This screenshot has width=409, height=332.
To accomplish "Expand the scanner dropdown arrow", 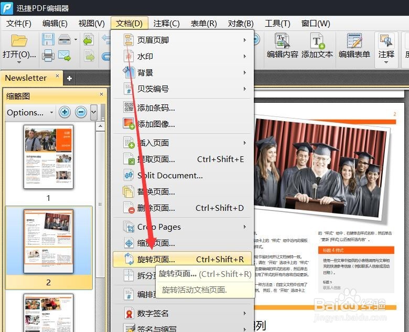I will [x=76, y=40].
